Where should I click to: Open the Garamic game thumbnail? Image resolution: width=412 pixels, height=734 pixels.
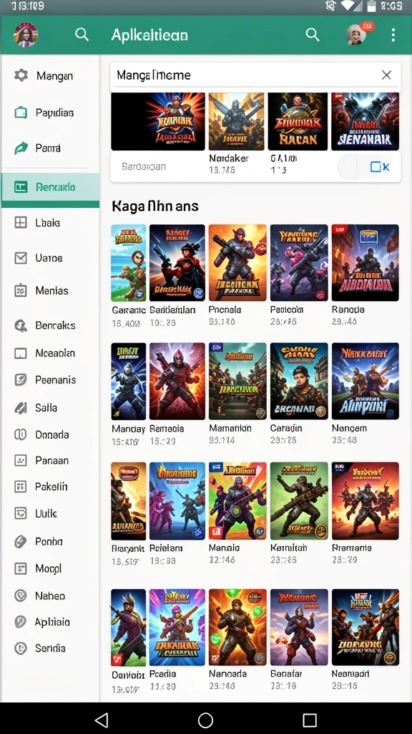(x=129, y=262)
